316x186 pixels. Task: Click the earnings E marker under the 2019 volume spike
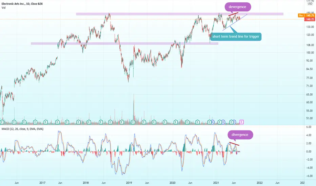tap(133, 122)
